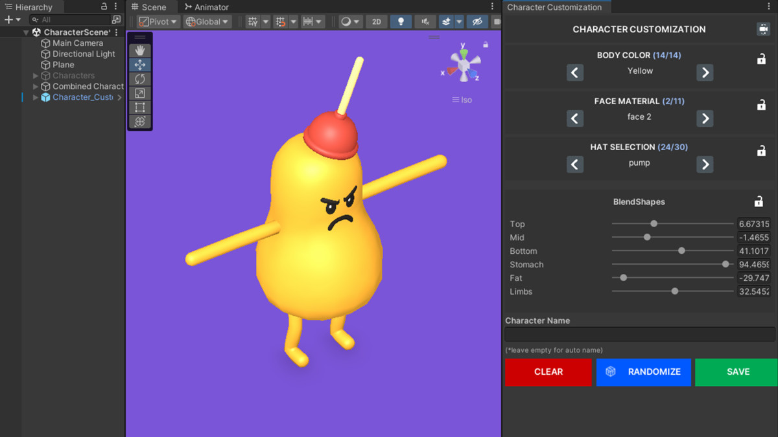
Task: Select the Hand tool in the Scene toolbar
Action: coord(140,50)
